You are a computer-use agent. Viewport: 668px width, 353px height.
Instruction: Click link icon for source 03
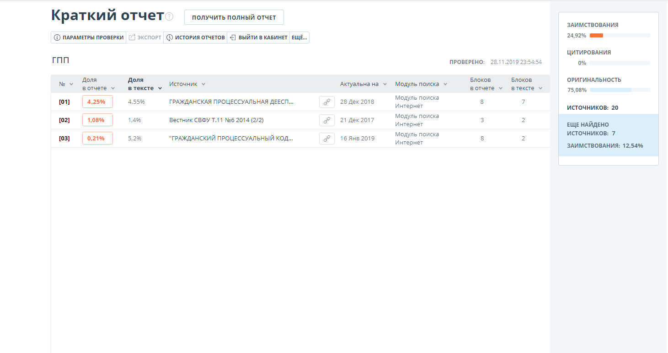click(x=326, y=139)
